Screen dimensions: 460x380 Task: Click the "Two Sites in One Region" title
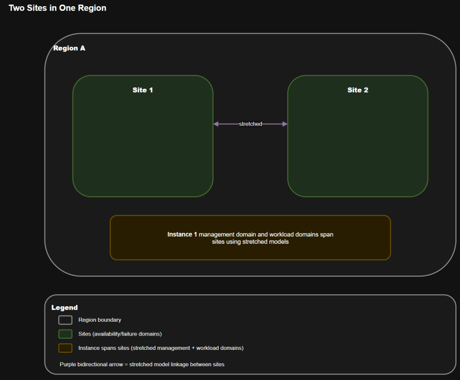[x=57, y=8]
